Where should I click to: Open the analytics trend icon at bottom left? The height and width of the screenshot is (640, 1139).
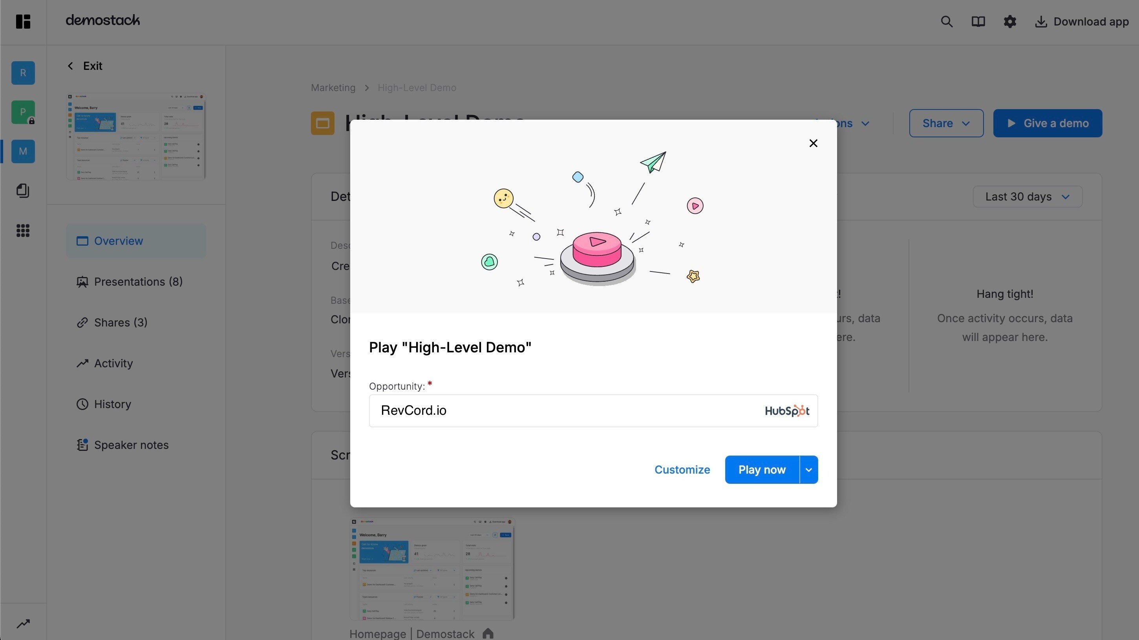tap(23, 624)
